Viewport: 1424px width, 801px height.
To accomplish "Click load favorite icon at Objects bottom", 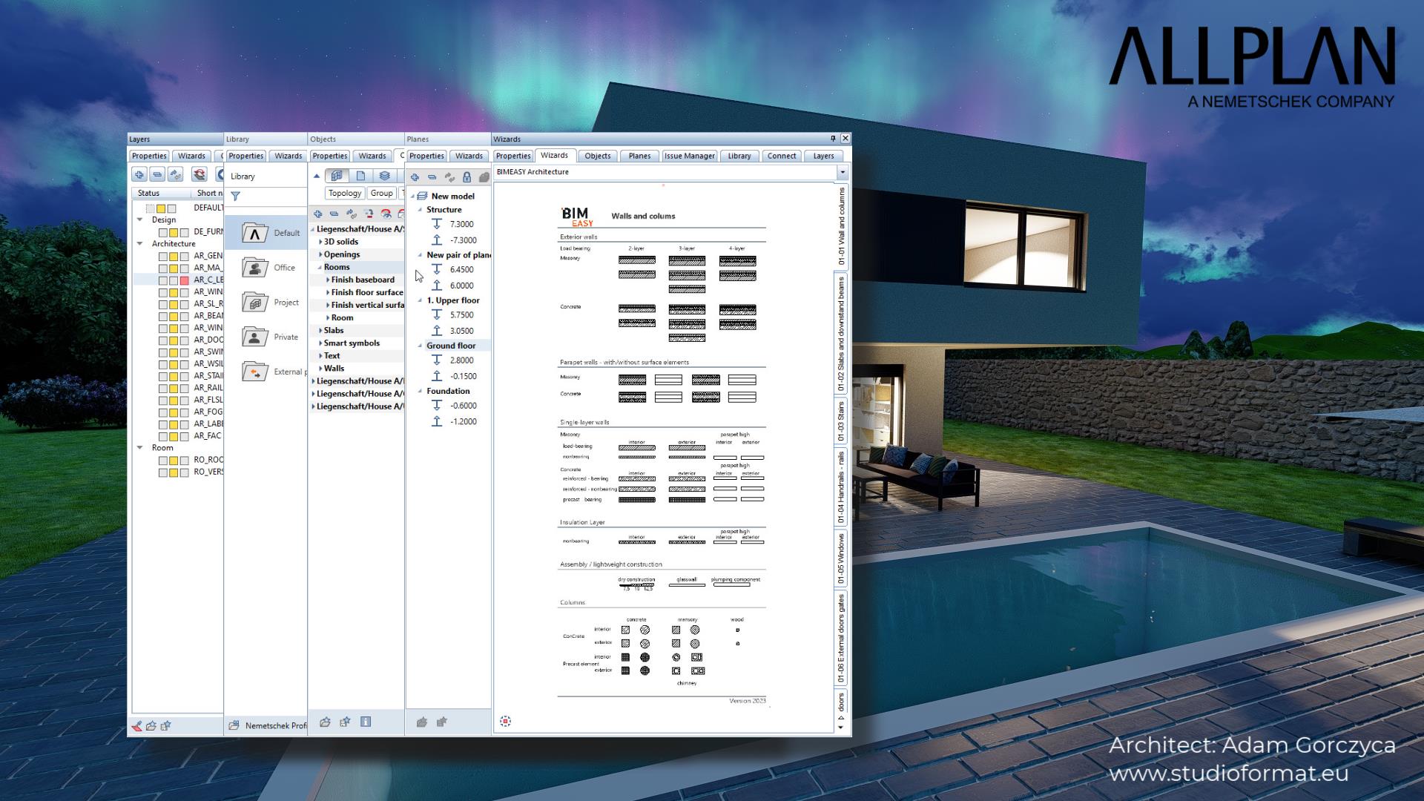I will point(325,722).
